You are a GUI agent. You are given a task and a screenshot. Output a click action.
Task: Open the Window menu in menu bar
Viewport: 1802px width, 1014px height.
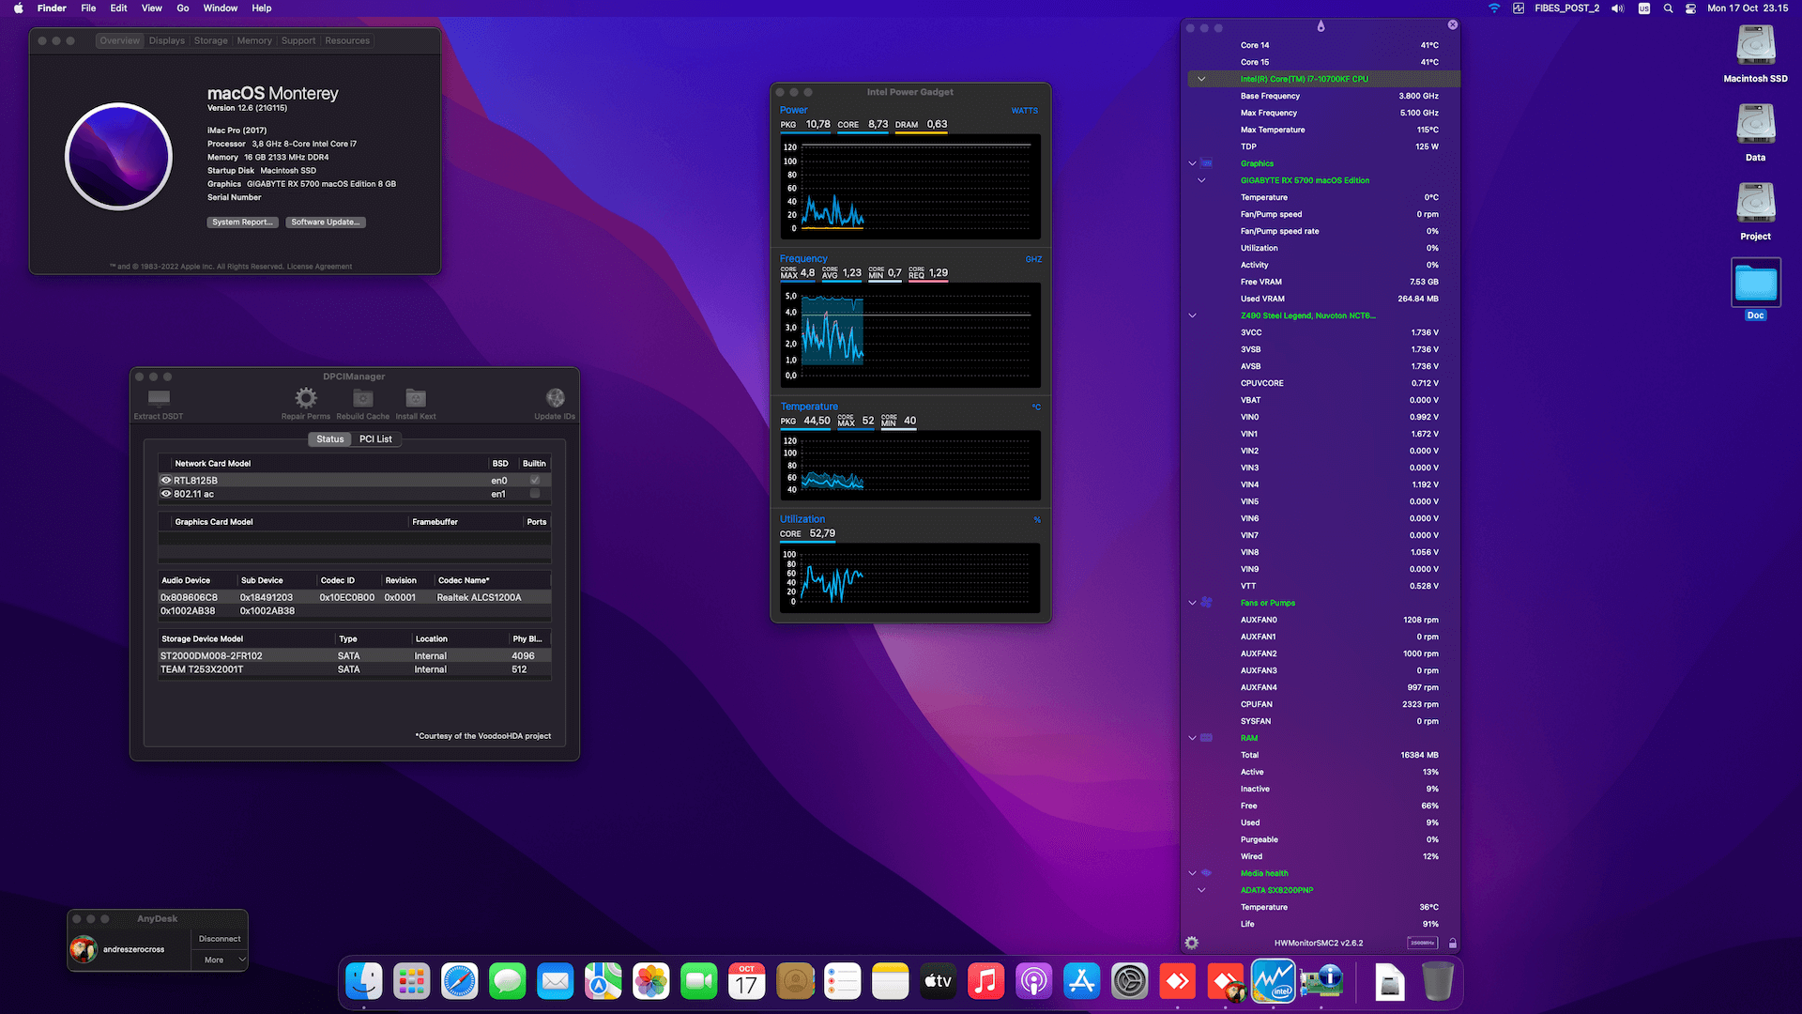pyautogui.click(x=221, y=8)
